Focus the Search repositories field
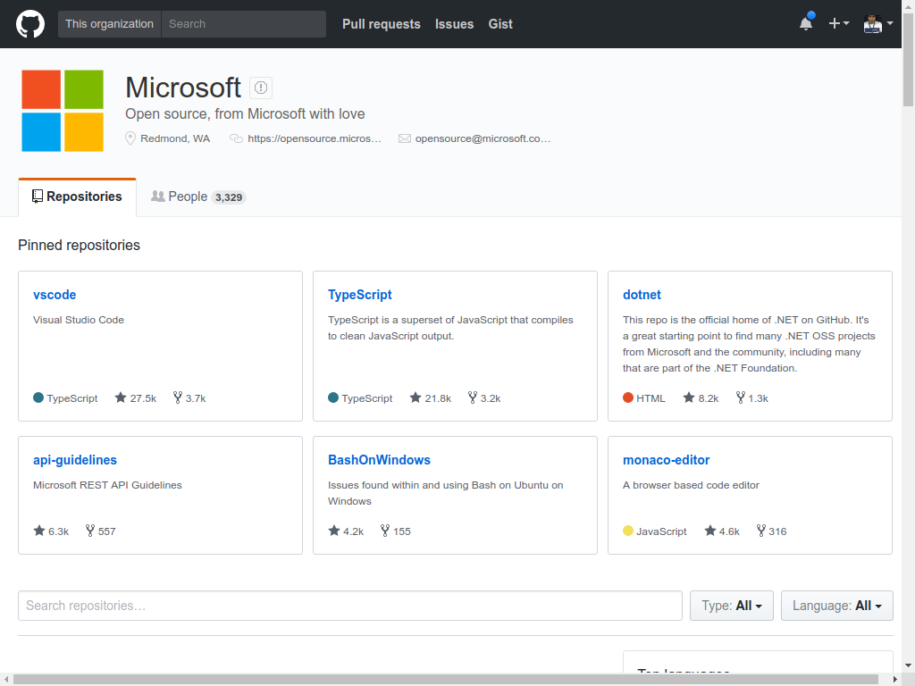This screenshot has width=915, height=686. 350,606
